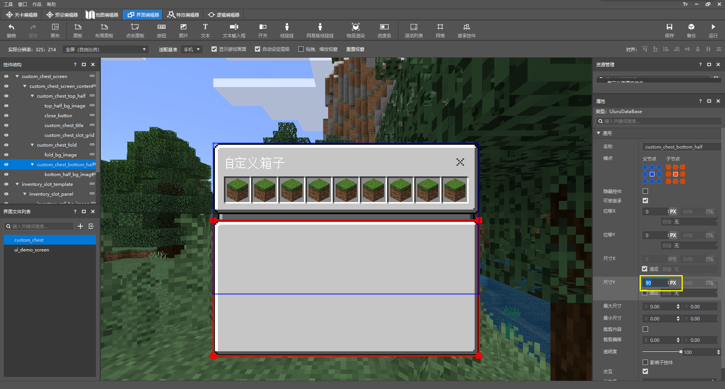Insert a 开关 switch control
This screenshot has height=389, width=725.
[x=263, y=31]
